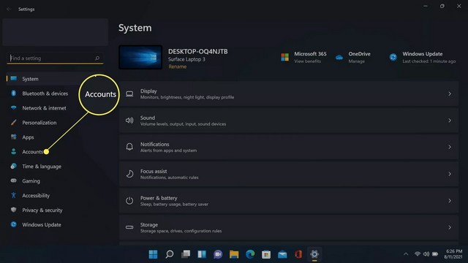
Task: Click the Windows Update sidebar icon
Action: 13,224
